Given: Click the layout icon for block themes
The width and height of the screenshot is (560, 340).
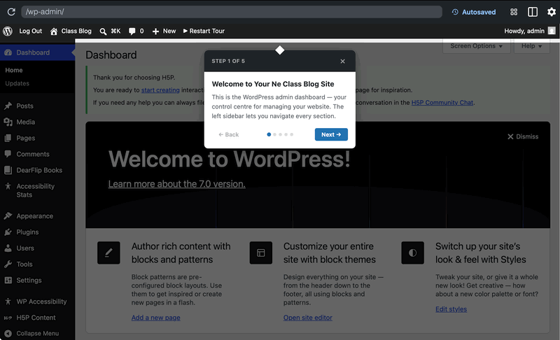Looking at the screenshot, I should point(260,253).
